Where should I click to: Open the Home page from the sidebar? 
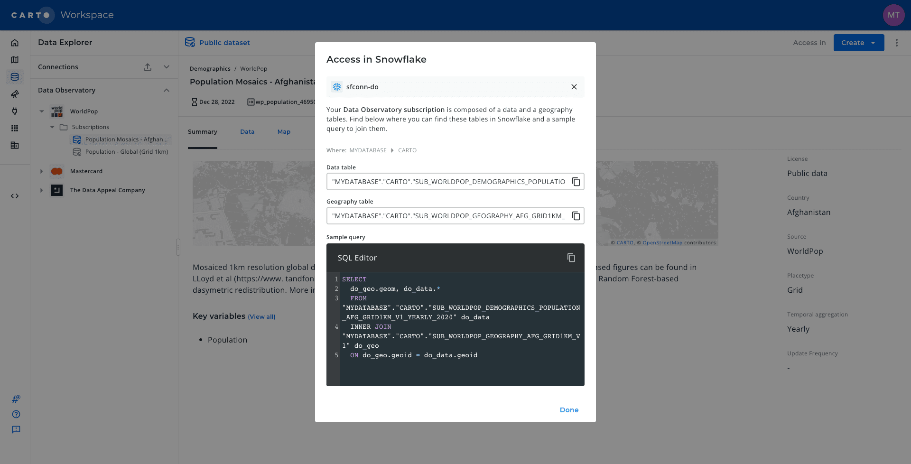click(15, 43)
